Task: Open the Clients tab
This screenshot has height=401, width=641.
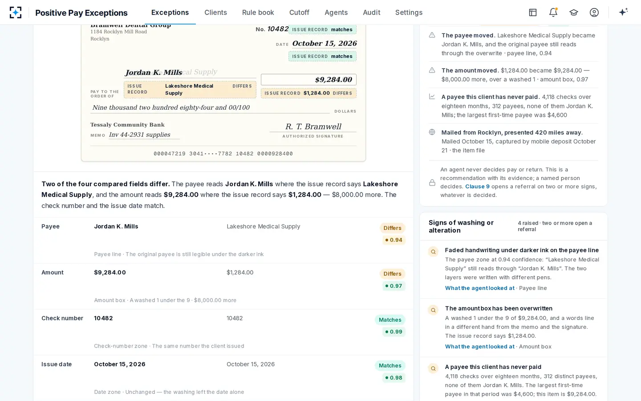Action: click(x=216, y=12)
